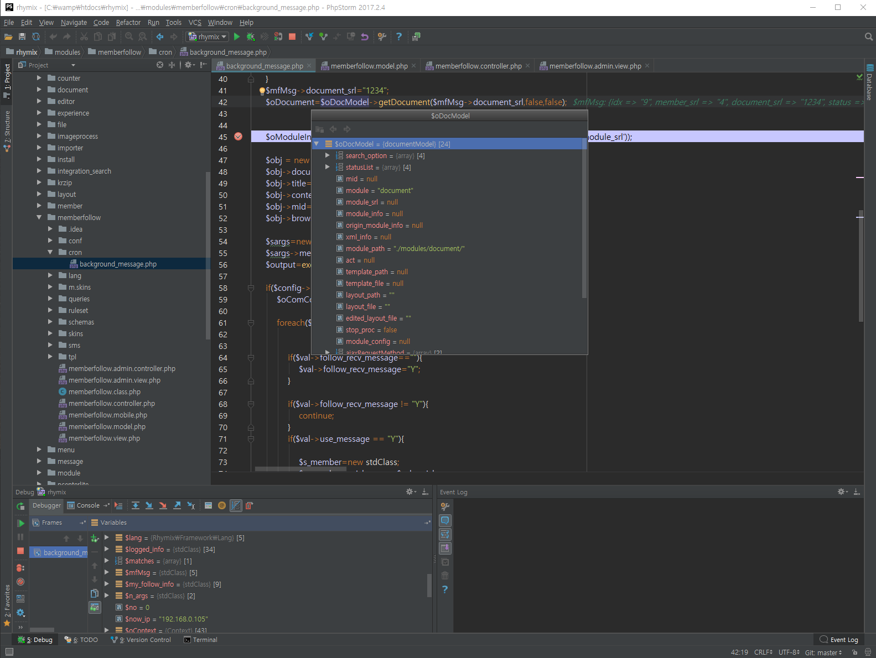
Task: Click the Collapse All icon in Project panel
Action: [172, 65]
